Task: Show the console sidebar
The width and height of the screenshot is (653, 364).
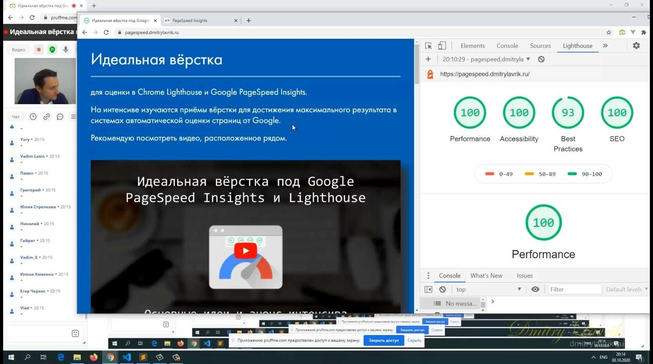Action: [x=428, y=289]
